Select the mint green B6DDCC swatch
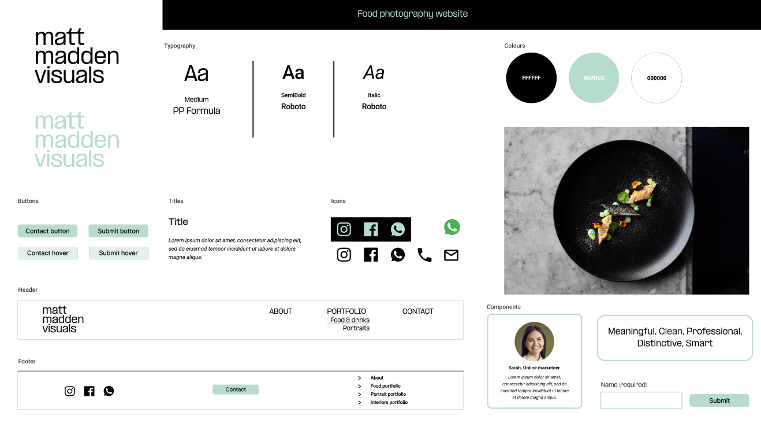Viewport: 761px width, 427px height. pyautogui.click(x=594, y=78)
